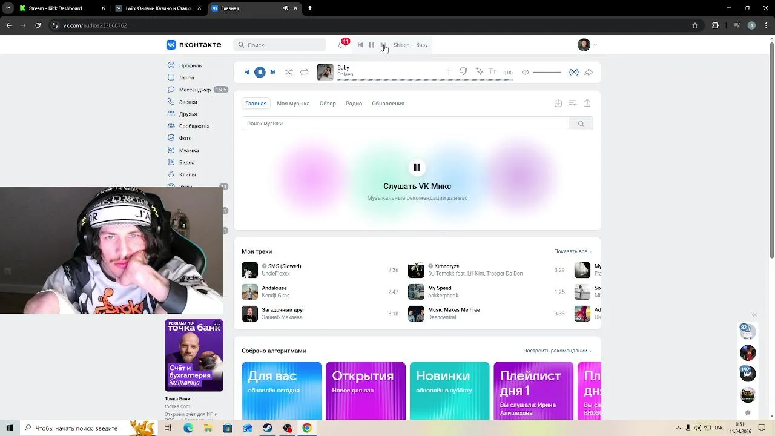Open VK notifications bell

pyautogui.click(x=342, y=45)
